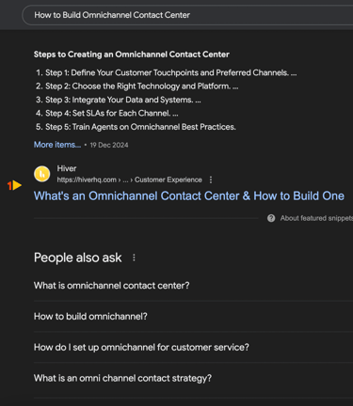Screen dimensions: 353x406
Task: Click the question mark icon by About featured snippets
Action: coord(271,218)
